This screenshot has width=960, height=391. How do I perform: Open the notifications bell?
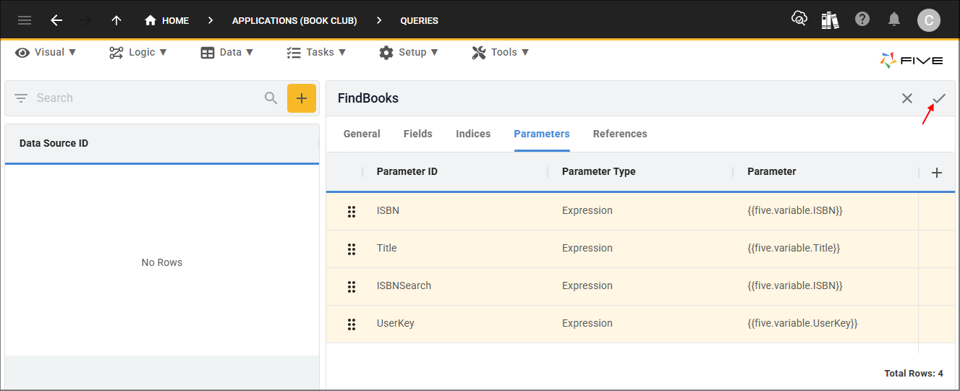[894, 20]
